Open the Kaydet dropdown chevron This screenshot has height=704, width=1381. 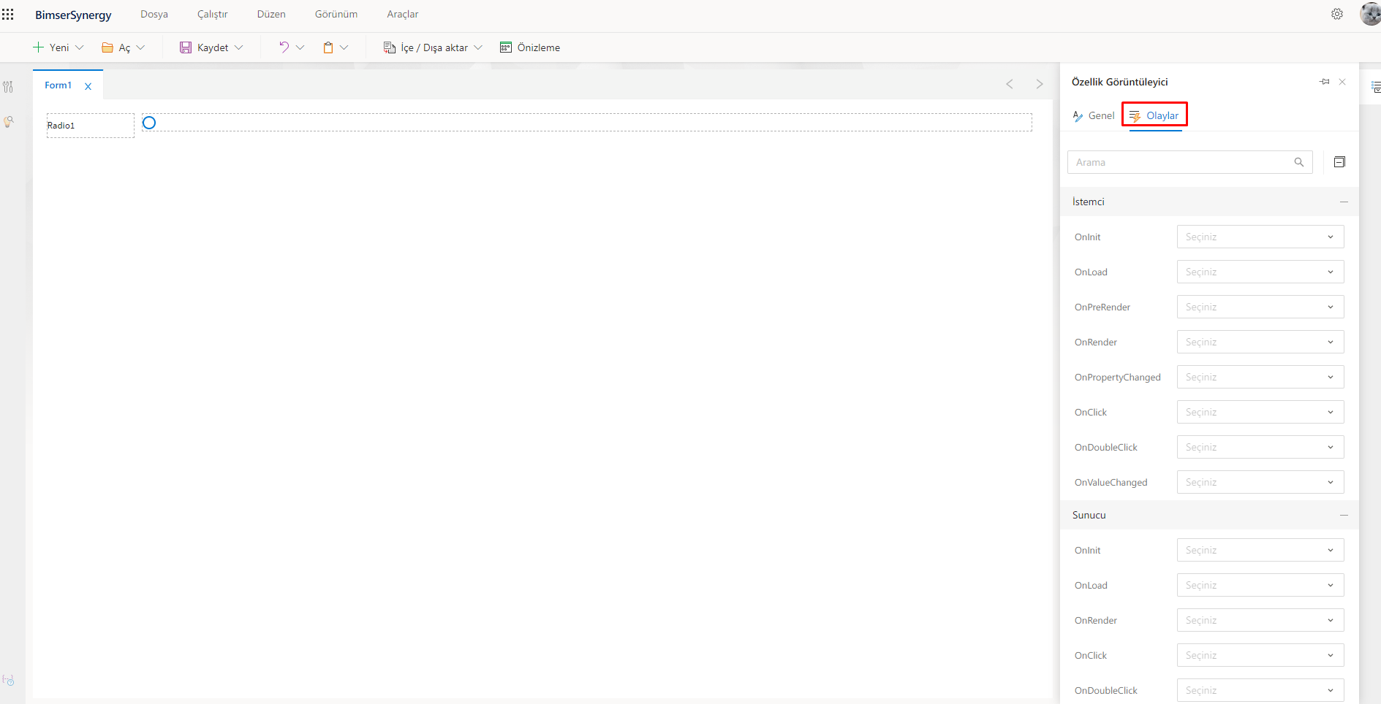tap(238, 47)
